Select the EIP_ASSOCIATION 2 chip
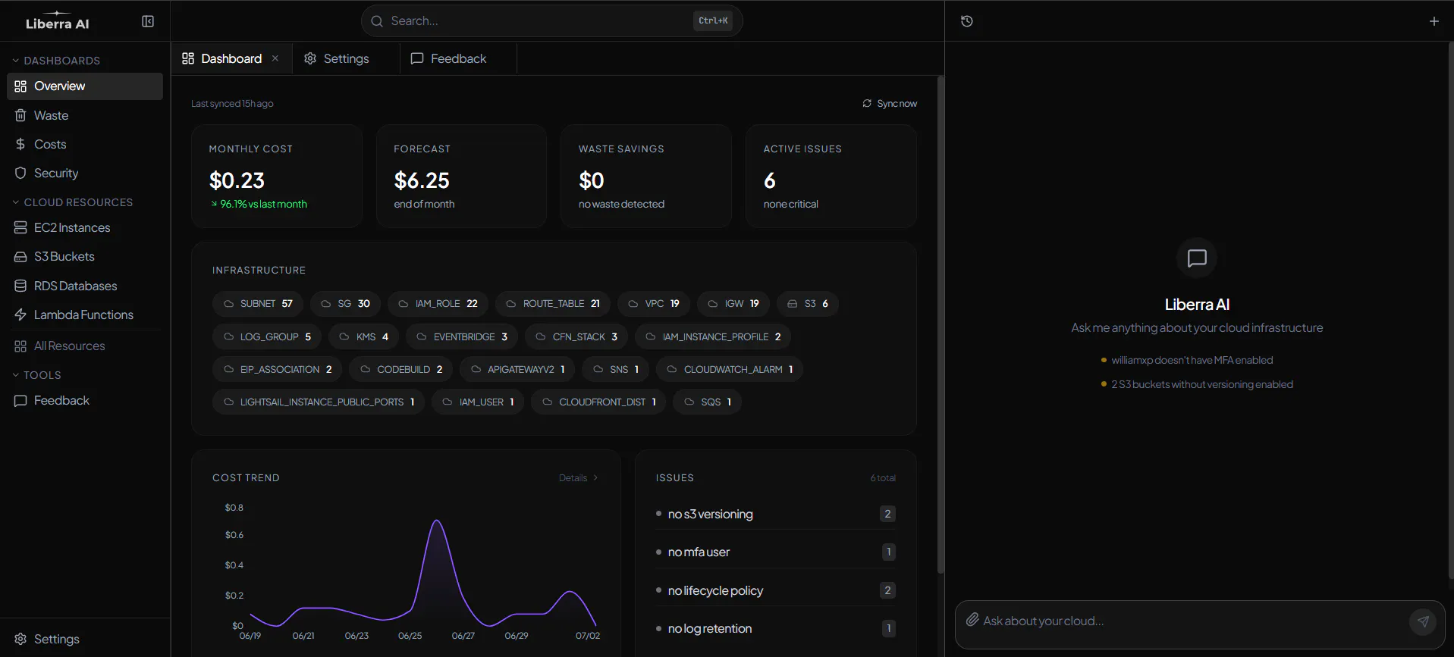 (278, 369)
